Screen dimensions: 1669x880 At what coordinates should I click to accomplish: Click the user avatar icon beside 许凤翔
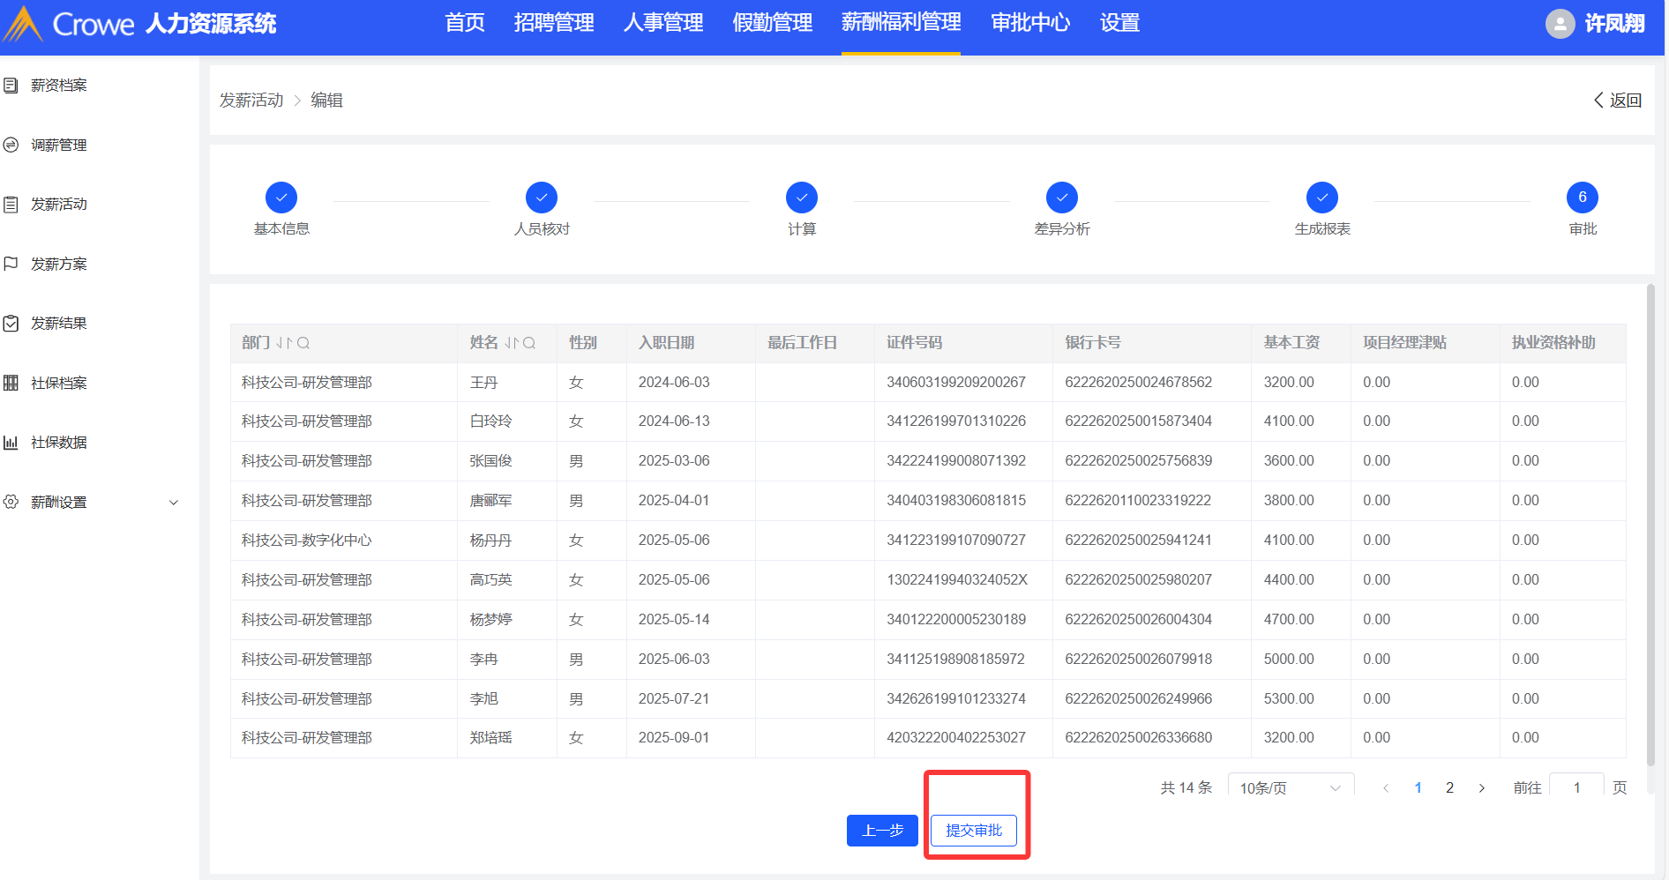(x=1560, y=24)
